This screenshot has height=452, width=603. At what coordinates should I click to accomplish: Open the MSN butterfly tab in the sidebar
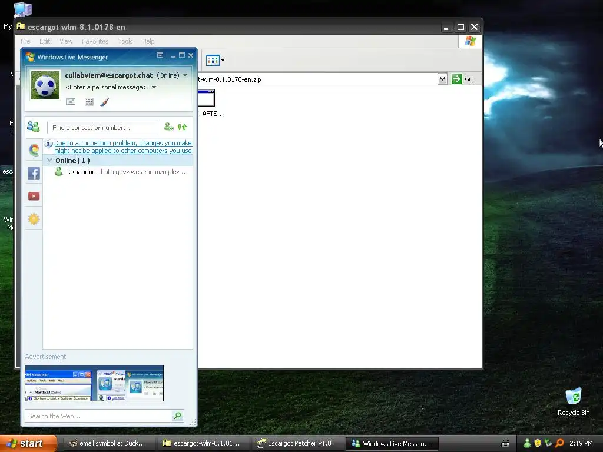tap(34, 149)
